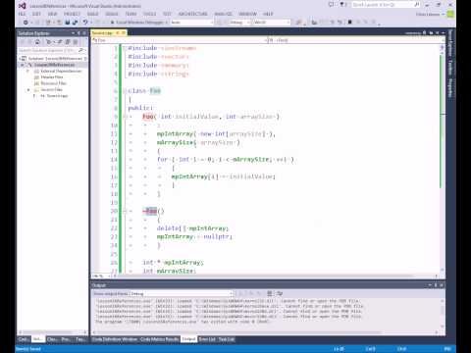
Task: Open the Win32 platform dropdown
Action: click(x=272, y=23)
